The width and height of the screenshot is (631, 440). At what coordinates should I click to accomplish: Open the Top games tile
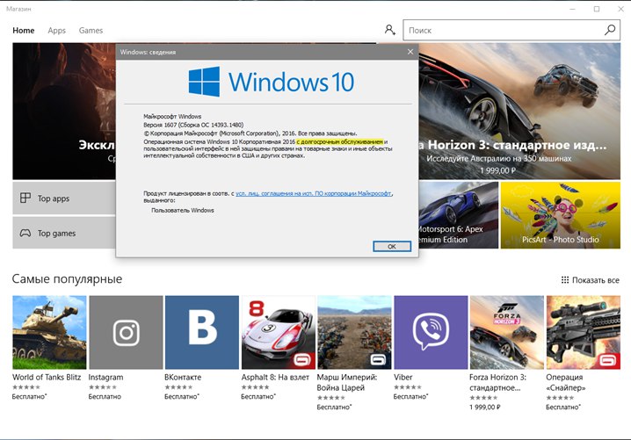click(x=64, y=234)
